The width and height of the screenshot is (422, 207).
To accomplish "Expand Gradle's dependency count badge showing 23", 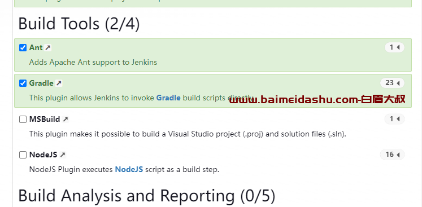I will [392, 83].
